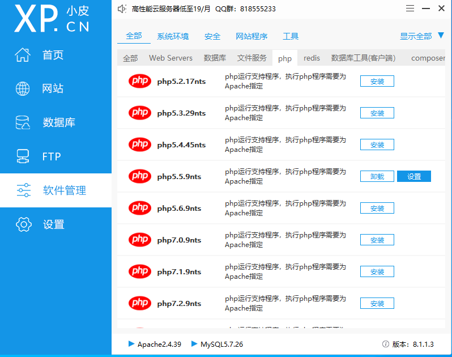Install php5.4.45nts with 安装 button
452x357 pixels.
[377, 144]
